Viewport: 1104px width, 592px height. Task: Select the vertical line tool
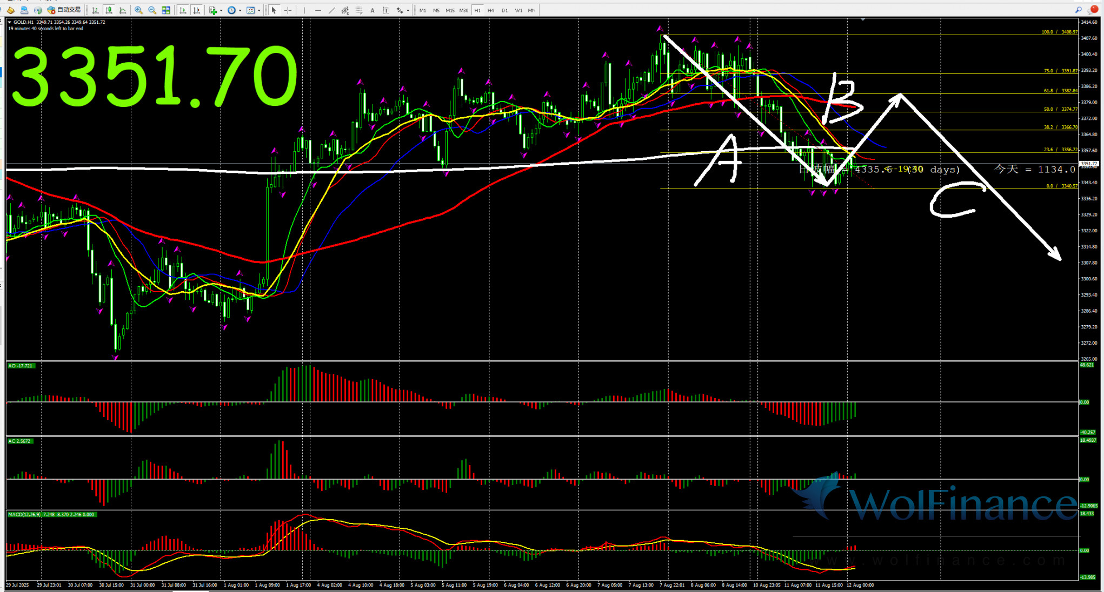(x=304, y=10)
